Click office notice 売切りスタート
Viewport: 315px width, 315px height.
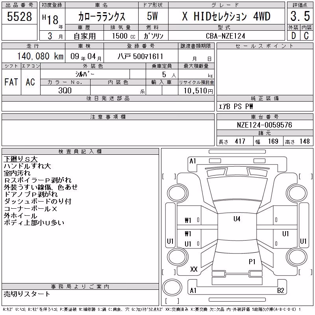27,294
